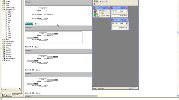
Task: Click the SQRT function block
Action: click(x=43, y=59)
